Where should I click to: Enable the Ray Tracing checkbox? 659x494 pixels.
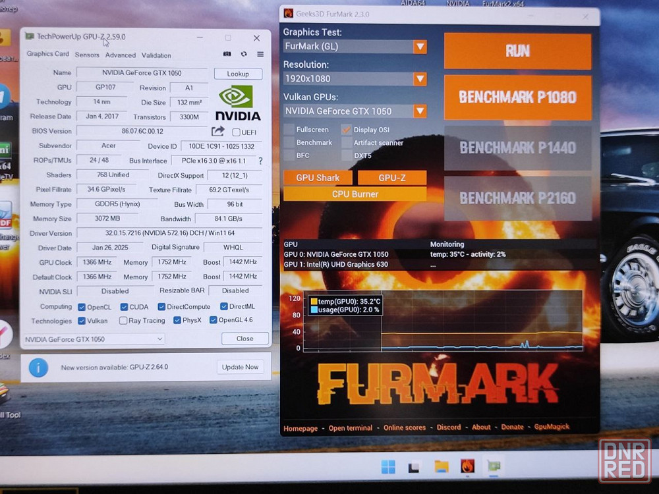pos(123,321)
